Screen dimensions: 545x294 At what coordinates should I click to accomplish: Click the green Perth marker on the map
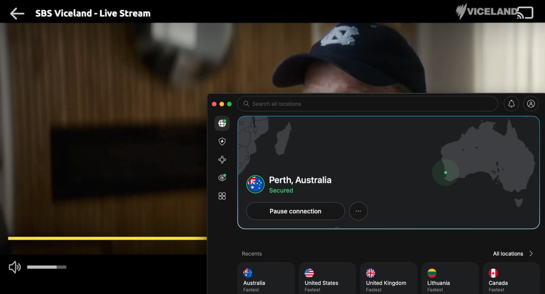[x=445, y=172]
